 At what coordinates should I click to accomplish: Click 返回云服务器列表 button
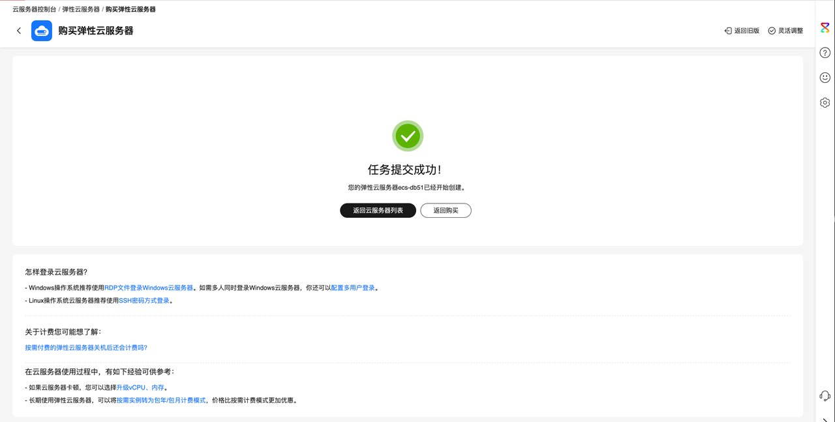(x=378, y=211)
